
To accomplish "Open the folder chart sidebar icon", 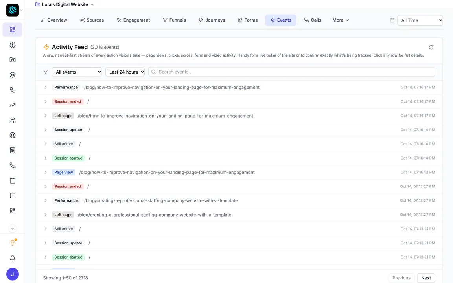I will (13, 60).
